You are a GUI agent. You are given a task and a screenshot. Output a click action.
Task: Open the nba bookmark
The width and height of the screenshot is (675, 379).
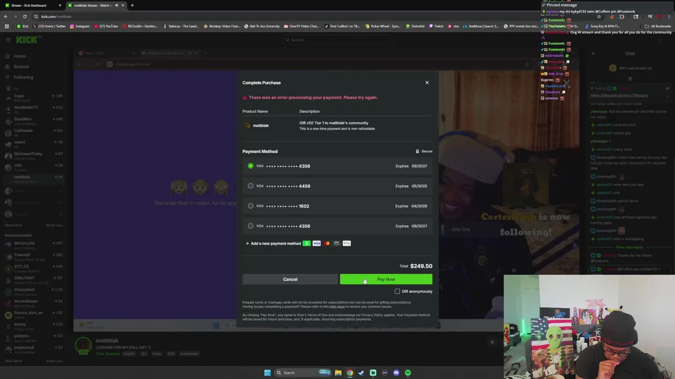click(454, 26)
